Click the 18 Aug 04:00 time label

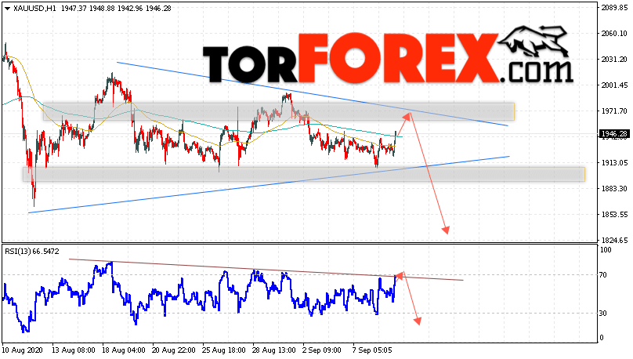point(124,350)
